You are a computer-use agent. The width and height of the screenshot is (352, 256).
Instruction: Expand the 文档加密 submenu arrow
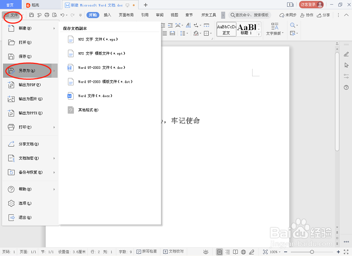[54, 158]
